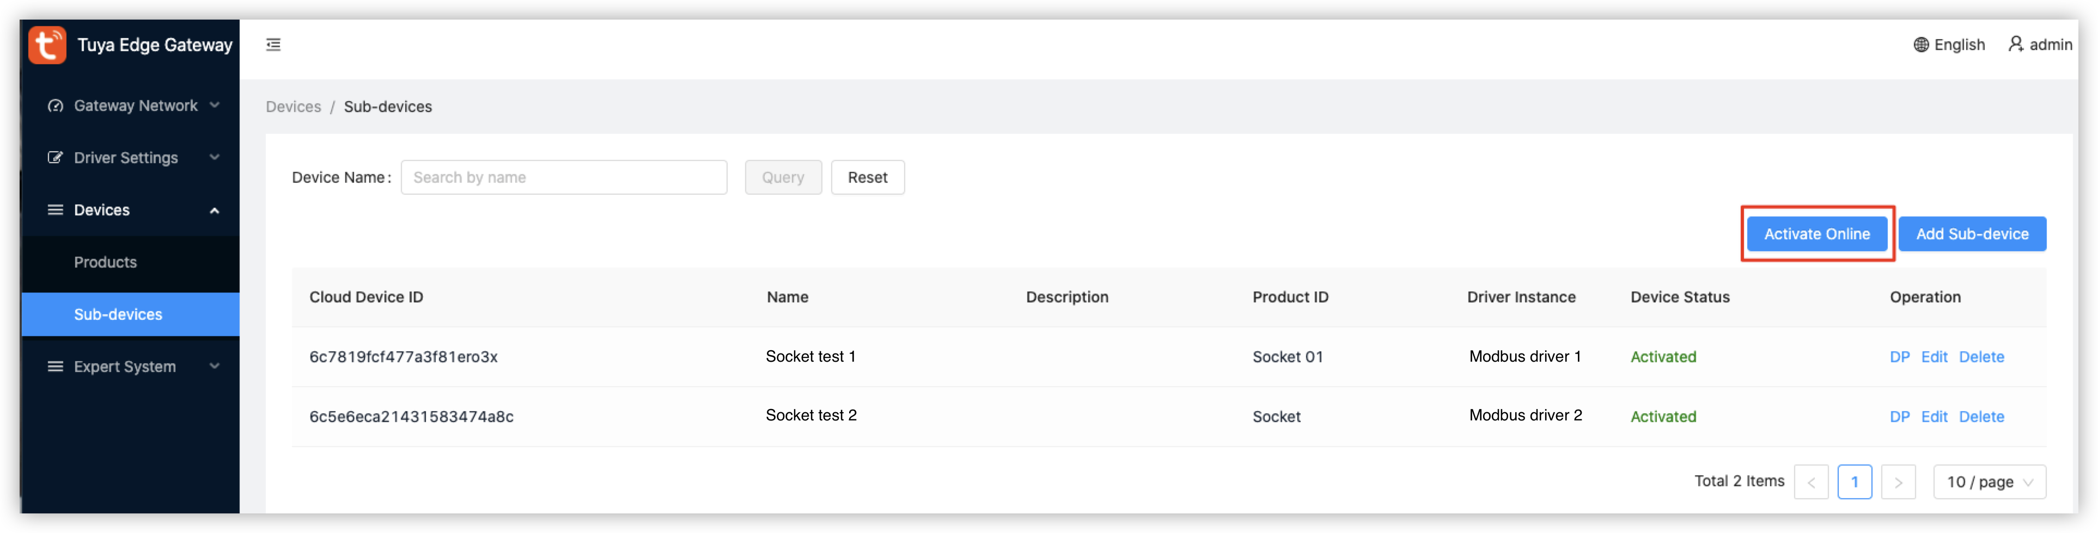Collapse the Devices menu chevron

[x=215, y=210]
